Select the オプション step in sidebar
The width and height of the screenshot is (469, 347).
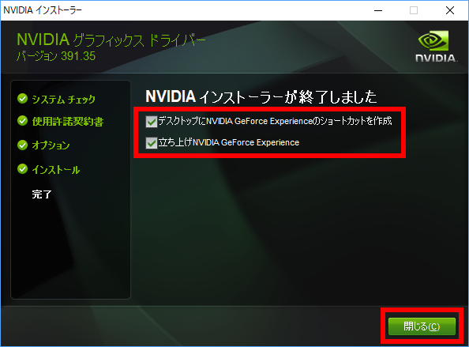(51, 145)
